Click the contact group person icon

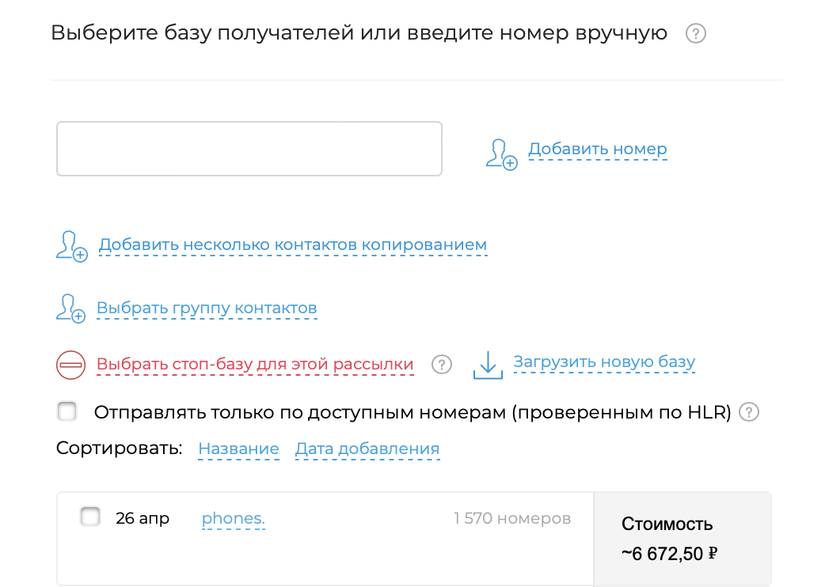[x=70, y=308]
